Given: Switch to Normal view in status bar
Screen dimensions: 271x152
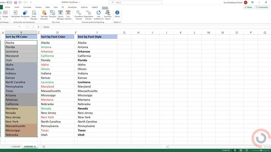Looking at the screenshot, I should (x=235, y=150).
